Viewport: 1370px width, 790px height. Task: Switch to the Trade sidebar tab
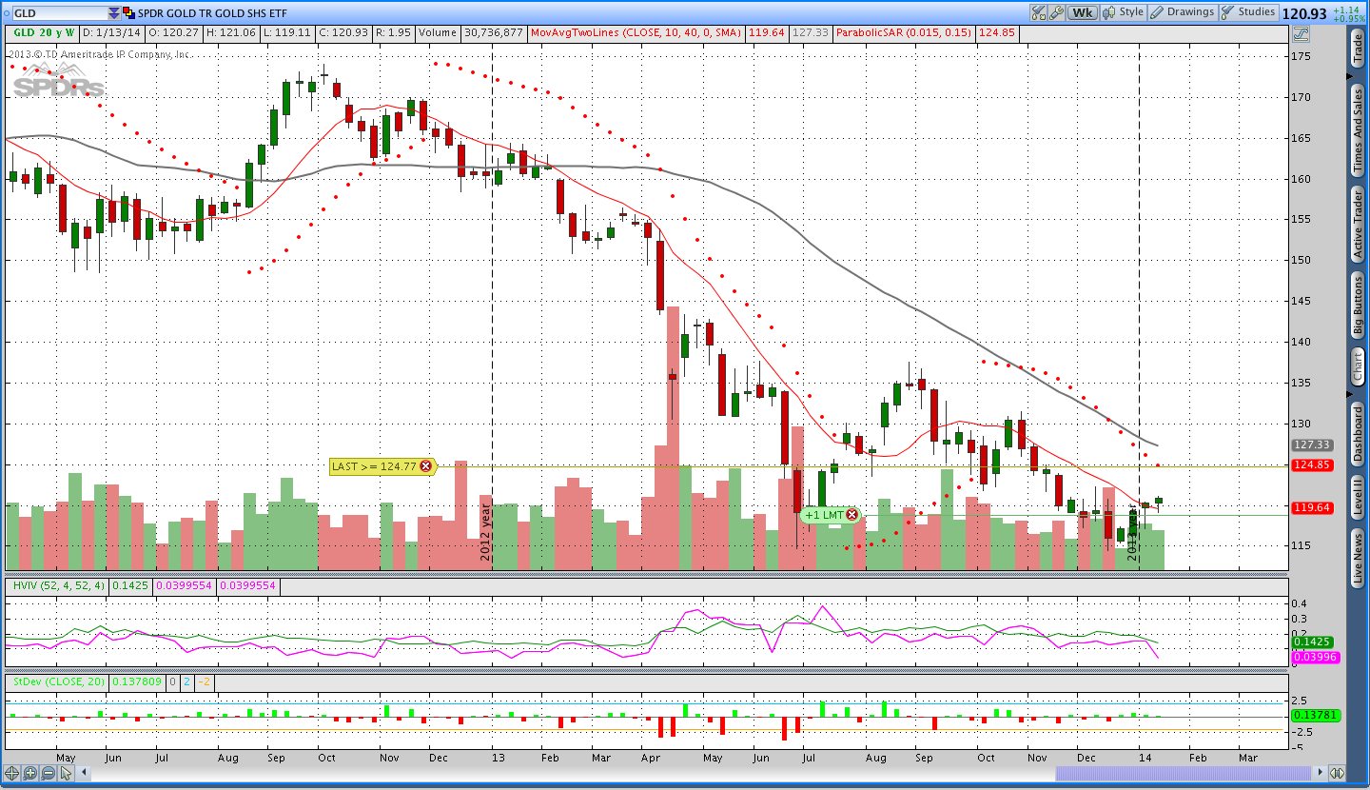click(1358, 49)
